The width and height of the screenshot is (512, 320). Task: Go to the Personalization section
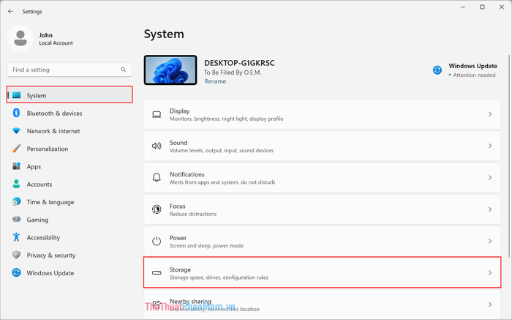(x=69, y=149)
